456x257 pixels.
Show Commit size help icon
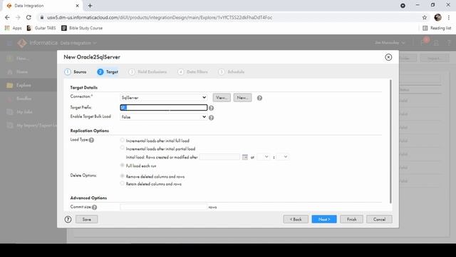click(94, 207)
